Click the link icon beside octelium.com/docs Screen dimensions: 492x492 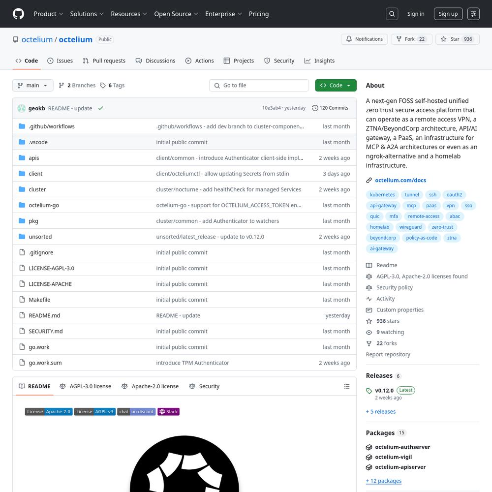pyautogui.click(x=369, y=180)
